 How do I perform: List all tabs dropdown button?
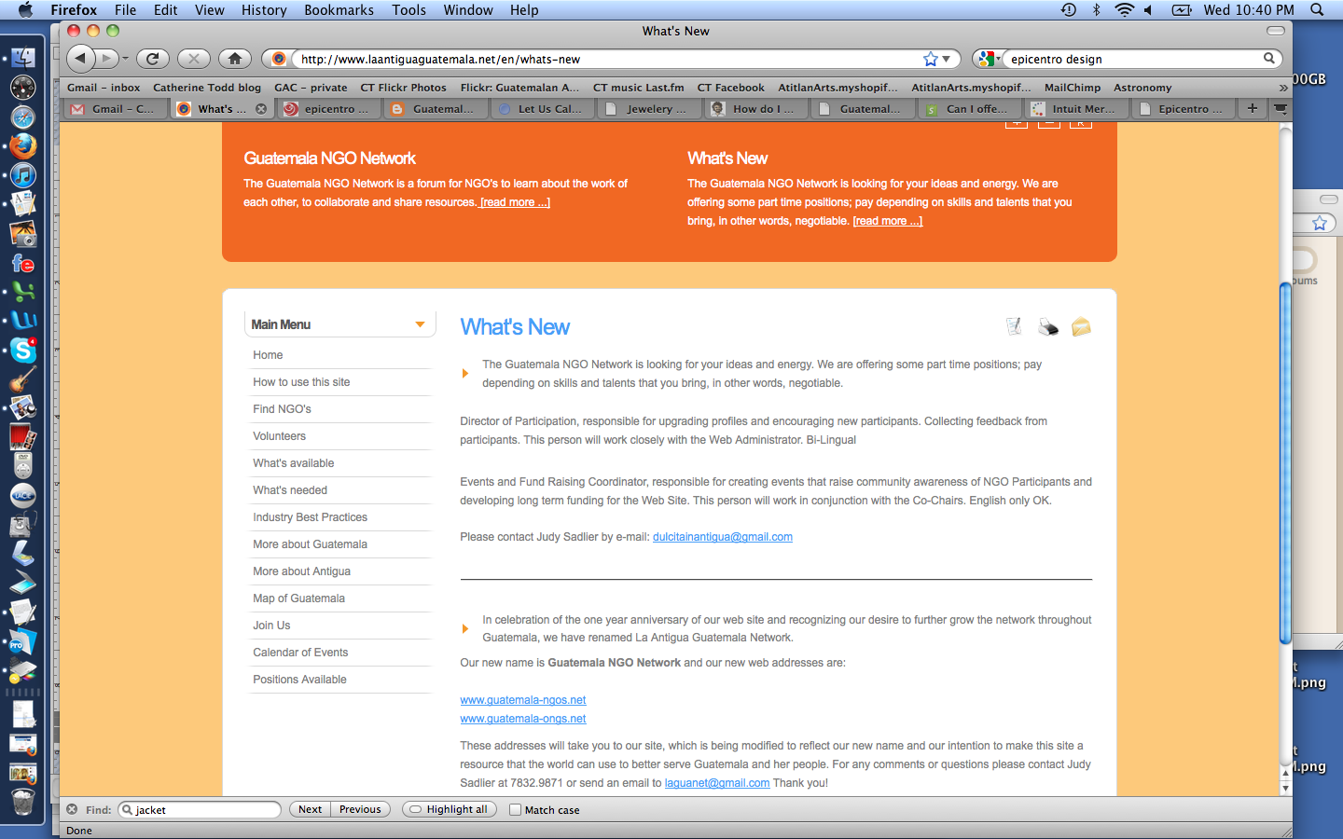[1281, 108]
